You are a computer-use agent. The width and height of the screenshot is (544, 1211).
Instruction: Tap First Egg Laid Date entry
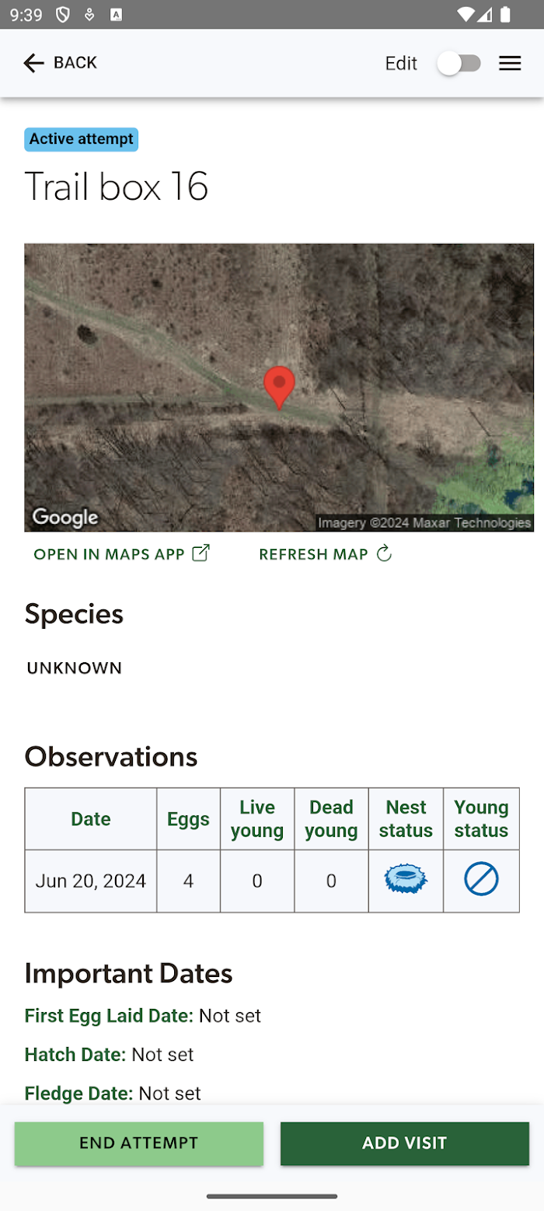point(143,1015)
